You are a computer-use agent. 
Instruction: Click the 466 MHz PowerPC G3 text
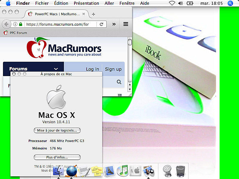pos(67,141)
